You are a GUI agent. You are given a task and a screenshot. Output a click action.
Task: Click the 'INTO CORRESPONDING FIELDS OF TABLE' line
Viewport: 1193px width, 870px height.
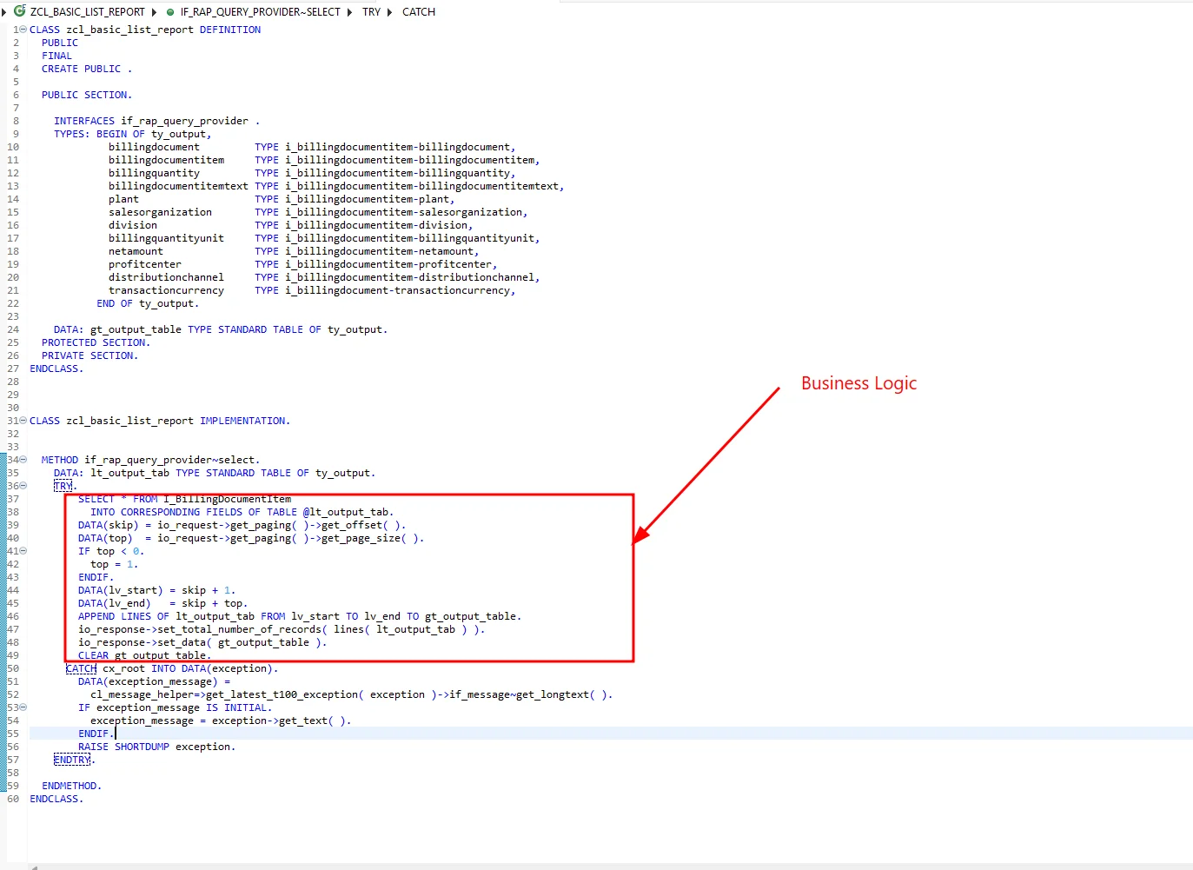click(x=242, y=512)
